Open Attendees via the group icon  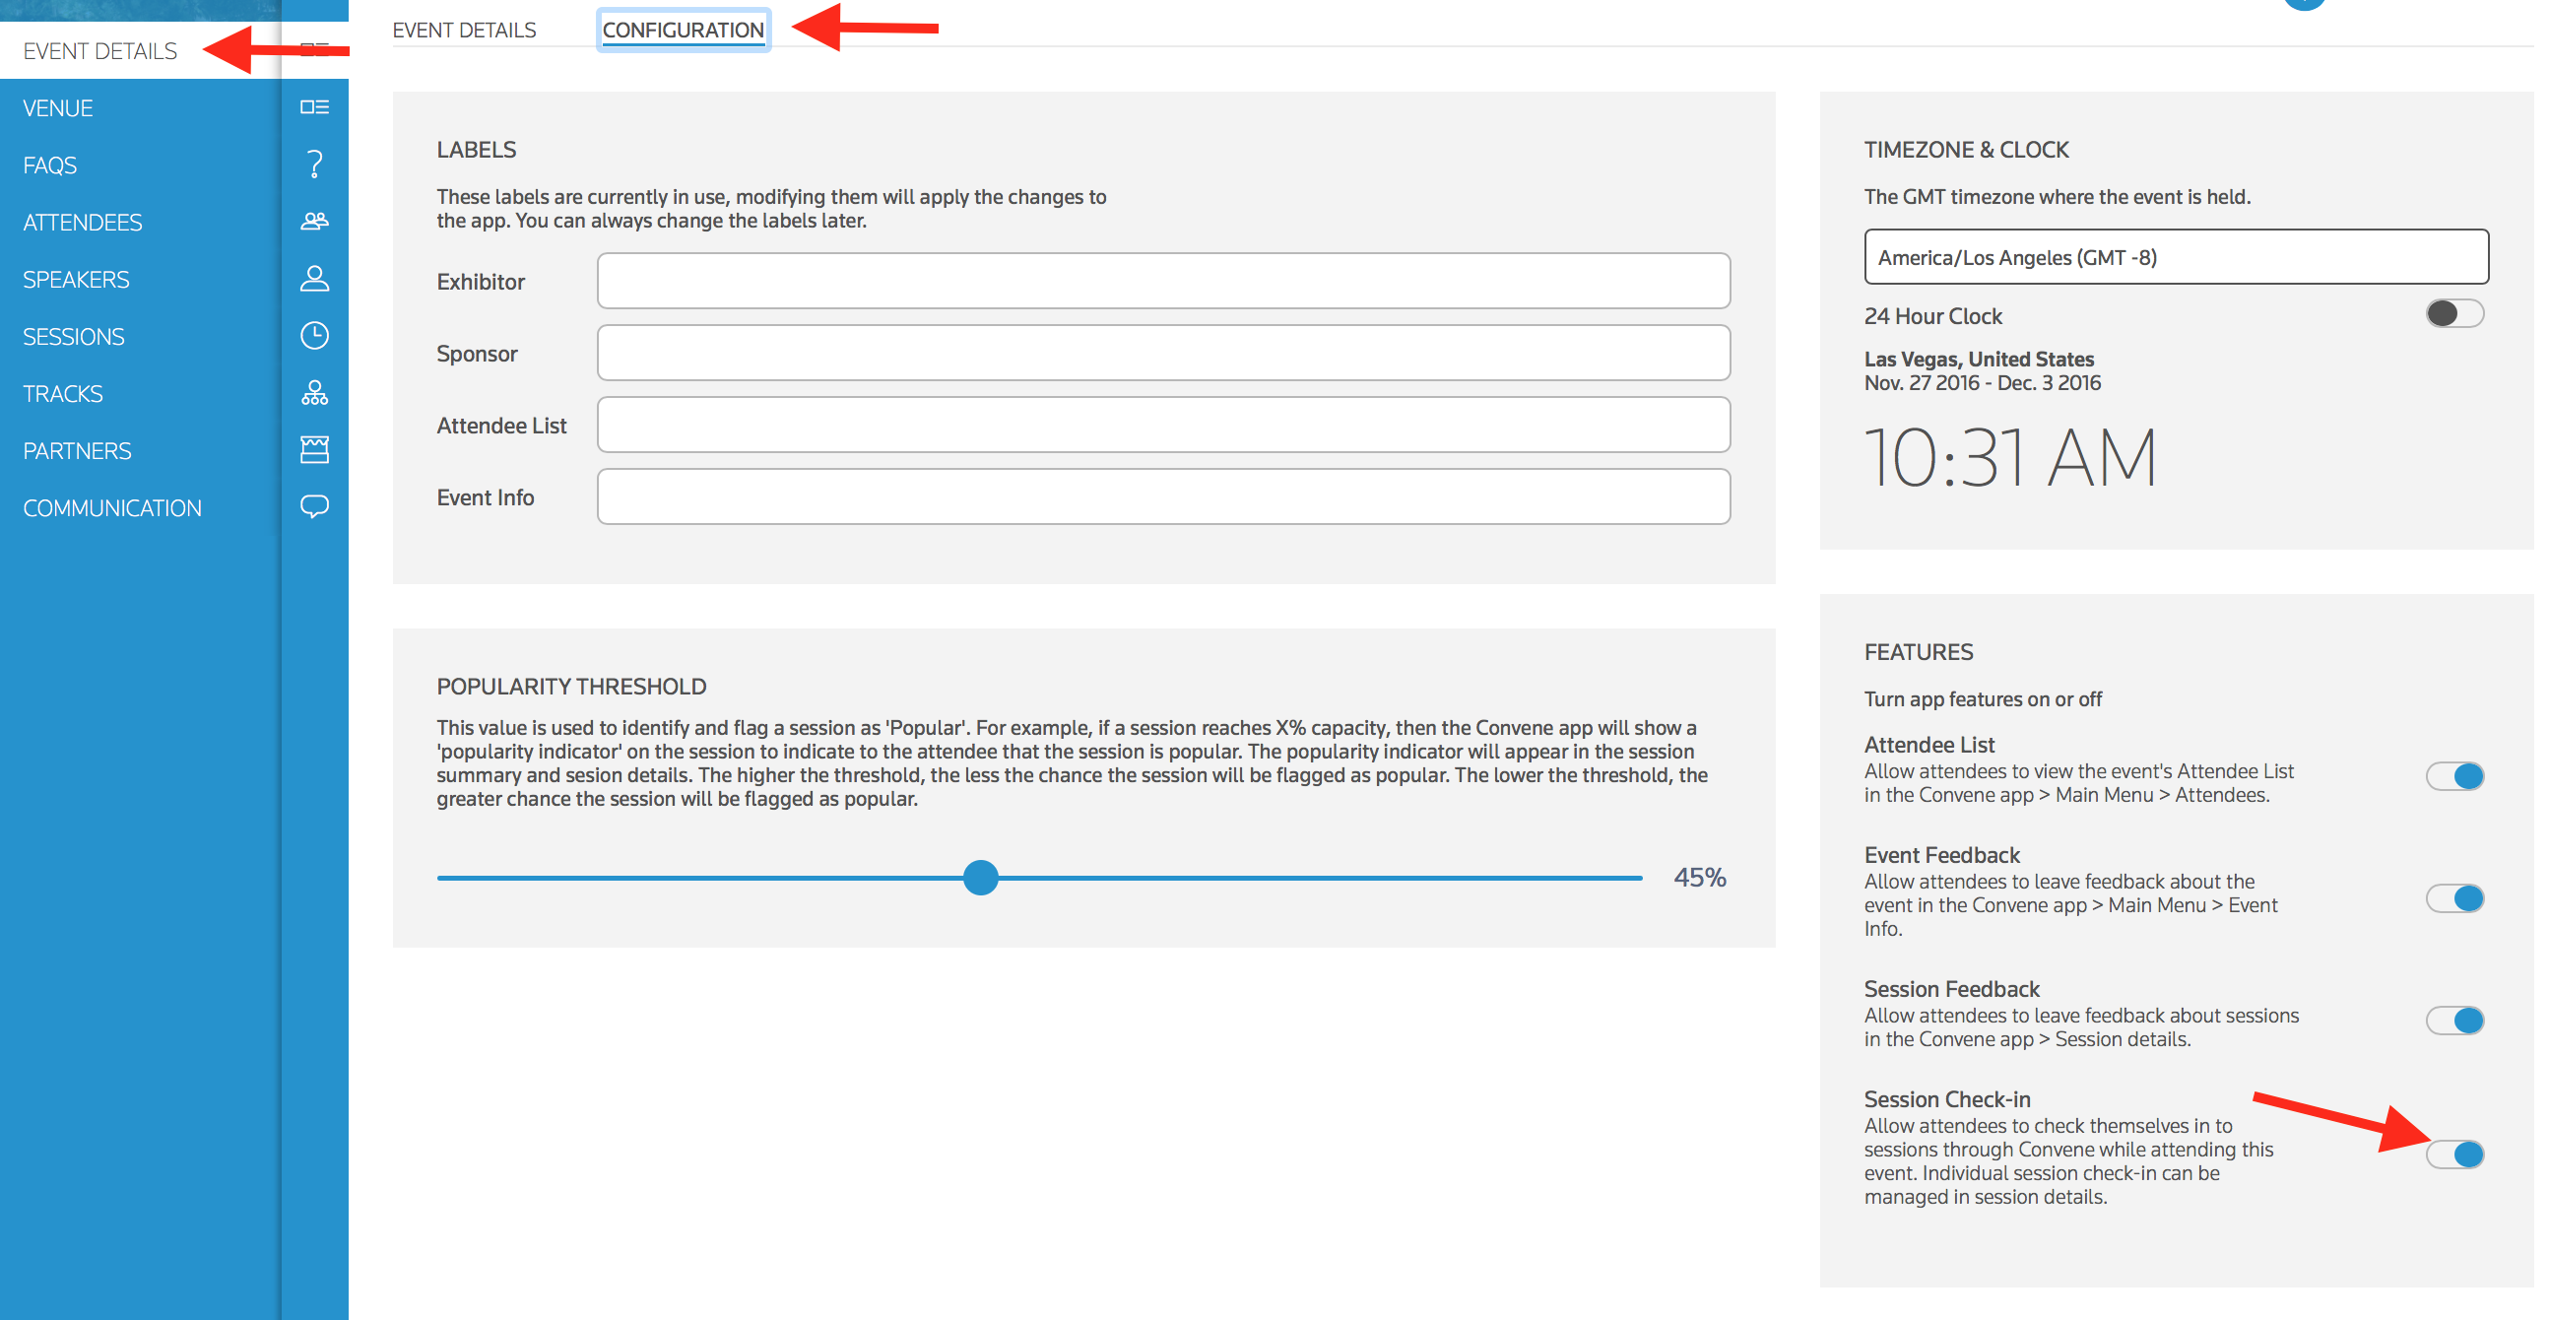tap(313, 222)
